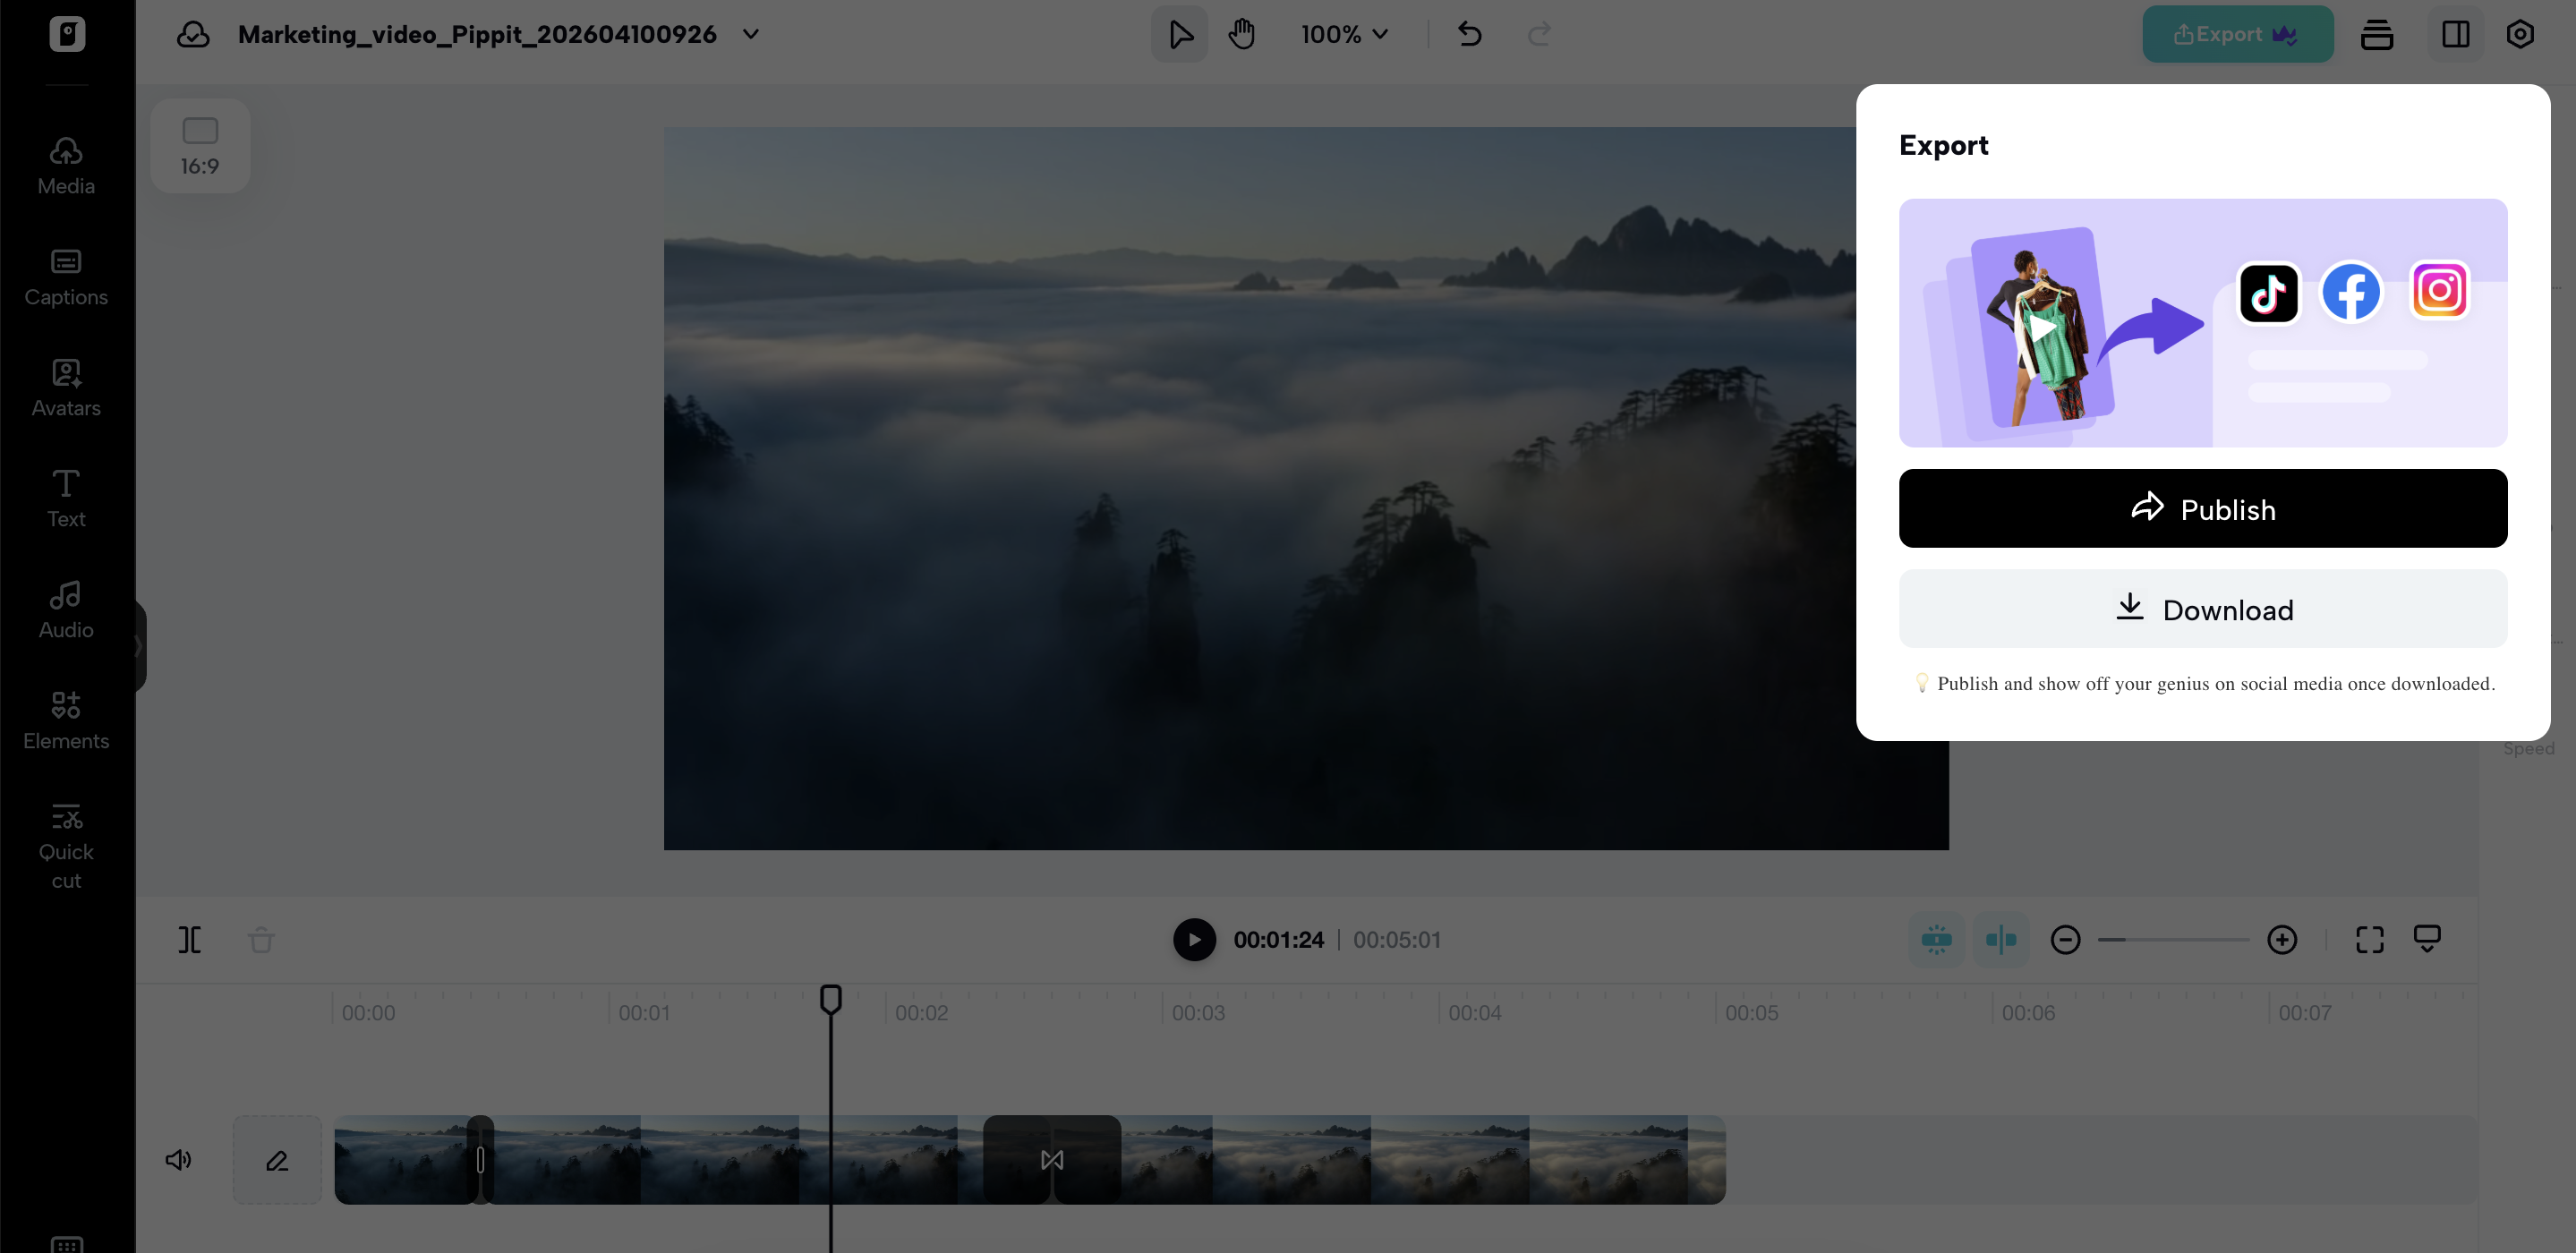Open the project title dropdown
2576x1253 pixels.
click(x=750, y=33)
